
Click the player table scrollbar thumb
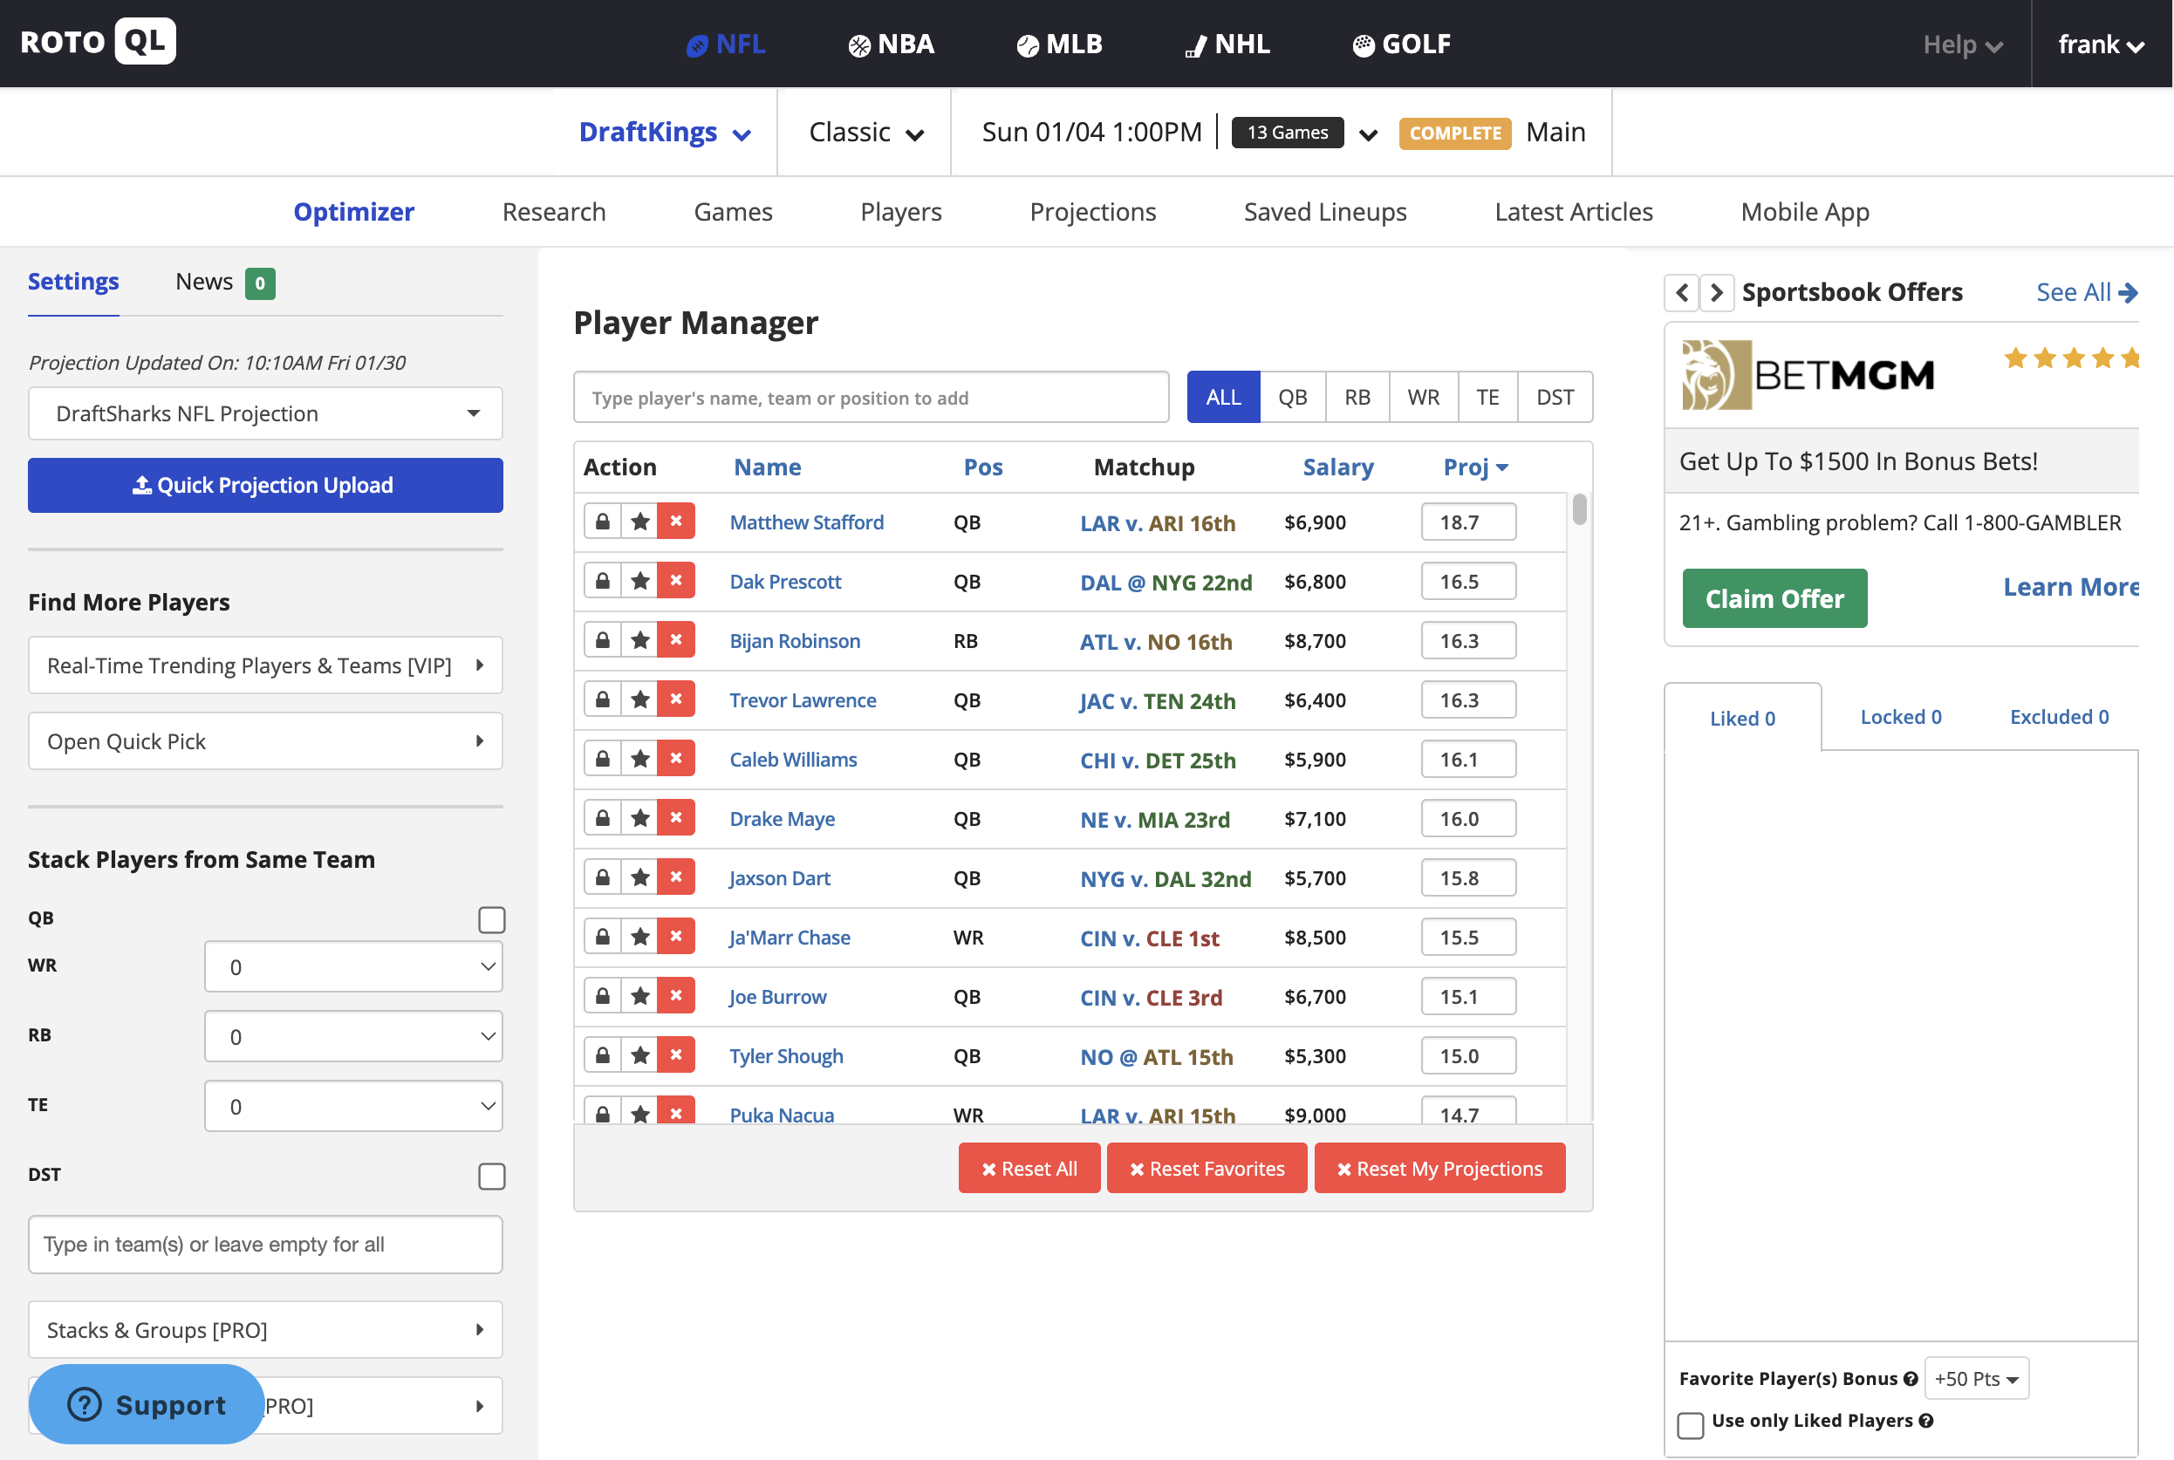click(1580, 509)
